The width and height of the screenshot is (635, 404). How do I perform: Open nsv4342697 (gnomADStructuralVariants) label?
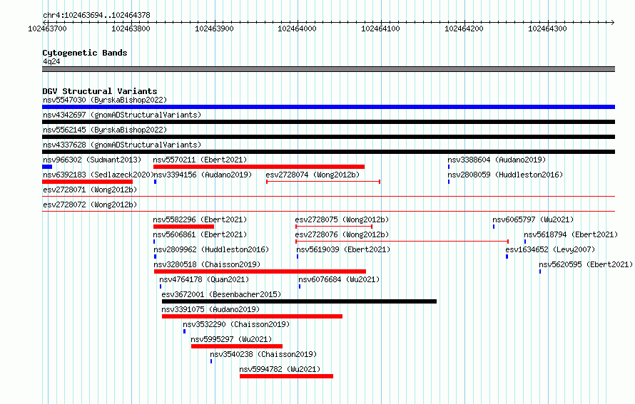(x=122, y=115)
